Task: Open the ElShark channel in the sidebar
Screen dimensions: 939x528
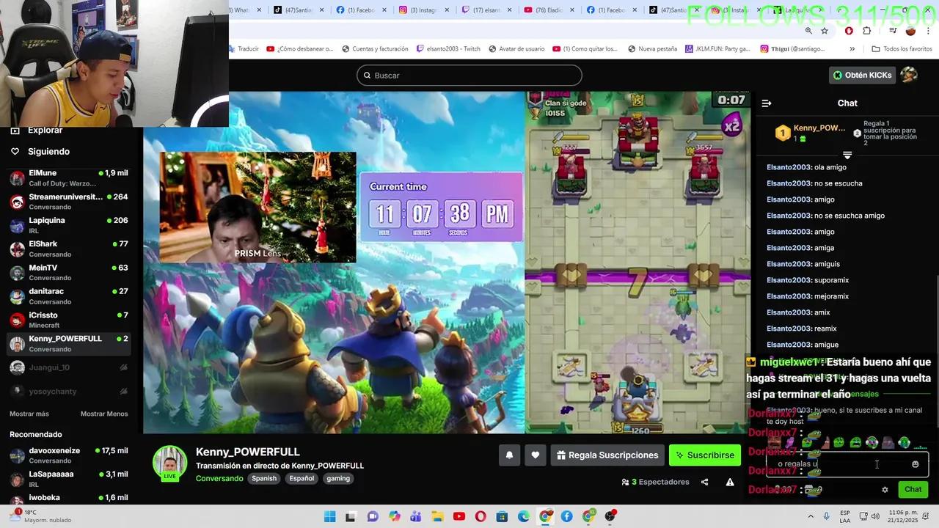Action: 69,249
